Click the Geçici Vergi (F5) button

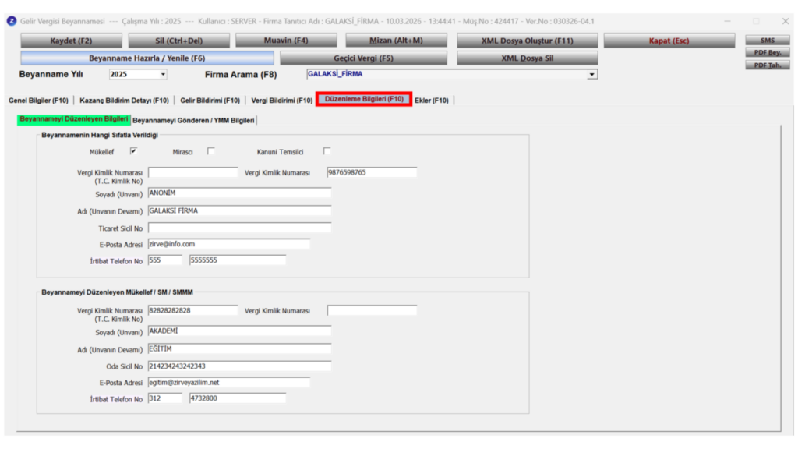[x=363, y=58]
